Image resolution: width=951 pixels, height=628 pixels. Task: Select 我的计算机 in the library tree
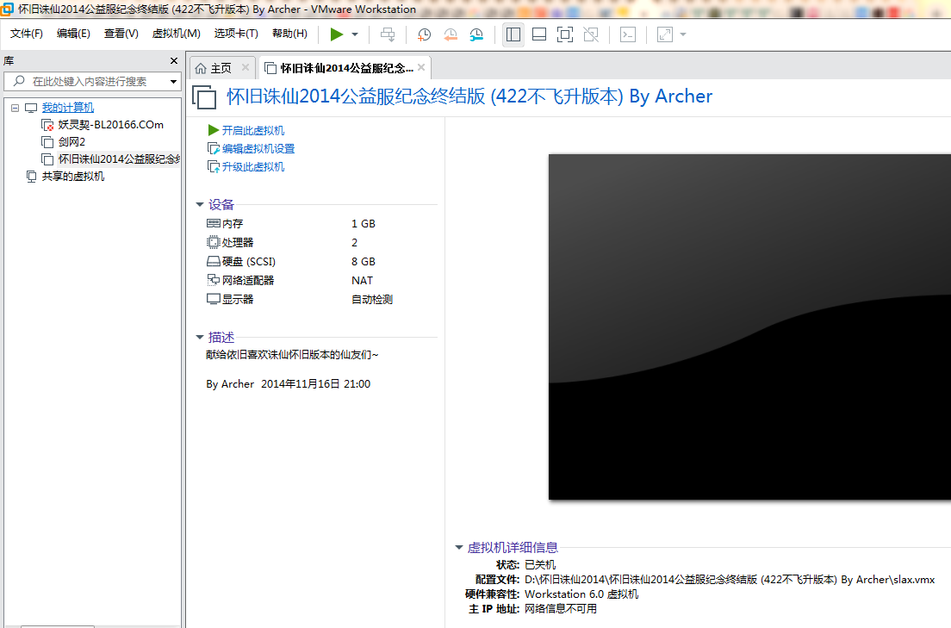point(67,108)
